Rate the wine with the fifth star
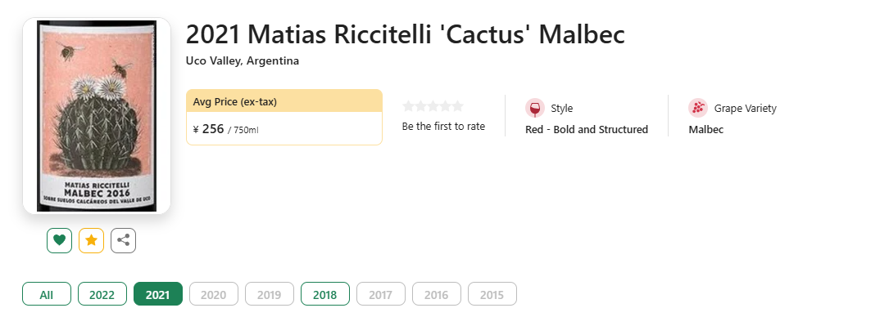Image resolution: width=880 pixels, height=317 pixels. [458, 106]
